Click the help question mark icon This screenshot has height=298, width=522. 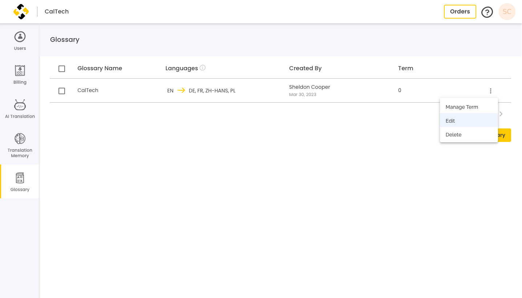[x=487, y=12]
